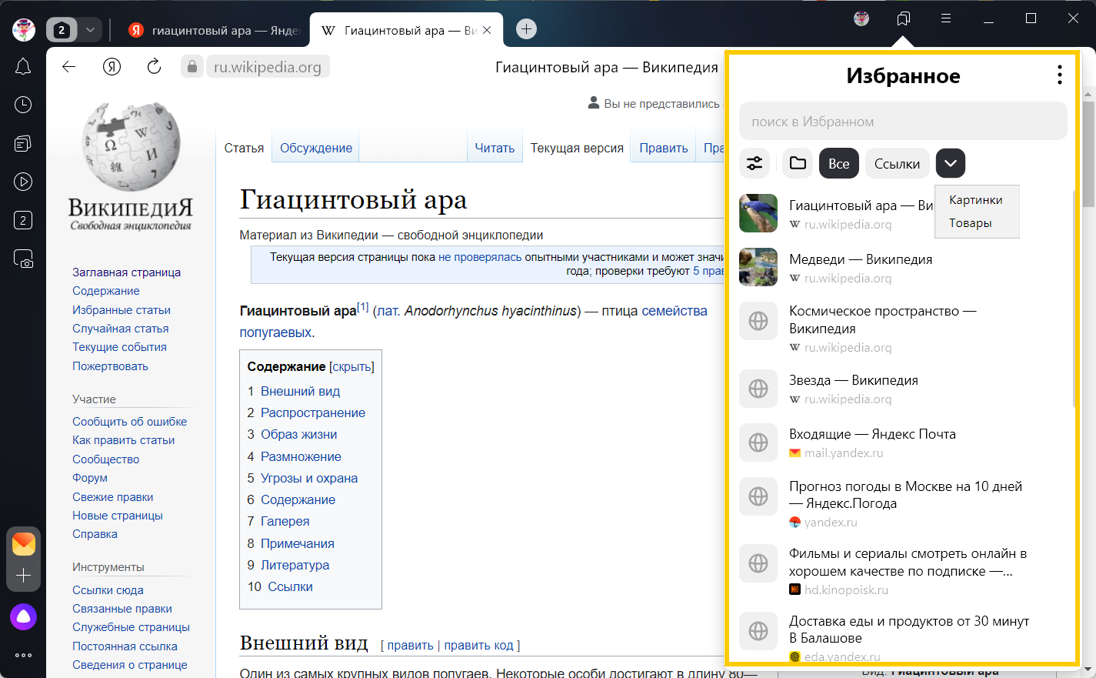The height and width of the screenshot is (678, 1096).
Task: Show Favorites folders
Action: [x=798, y=163]
